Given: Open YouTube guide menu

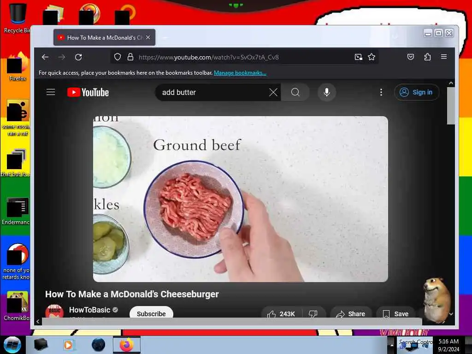Looking at the screenshot, I should tap(51, 92).
